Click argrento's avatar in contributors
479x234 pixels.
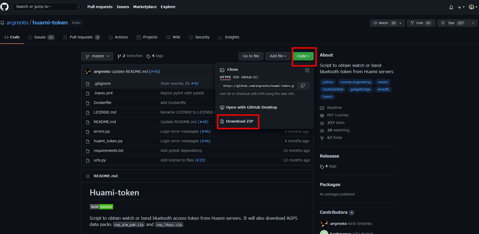pyautogui.click(x=324, y=224)
